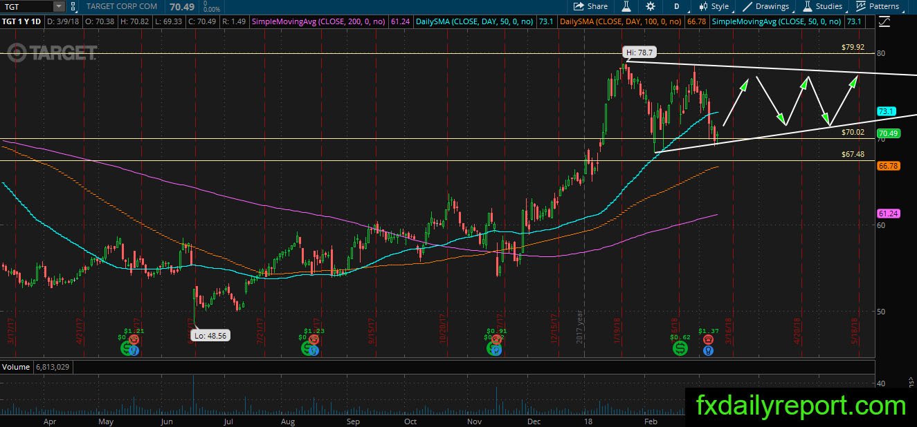
Task: Click the orange 66.78 price axis bubble
Action: tap(888, 166)
